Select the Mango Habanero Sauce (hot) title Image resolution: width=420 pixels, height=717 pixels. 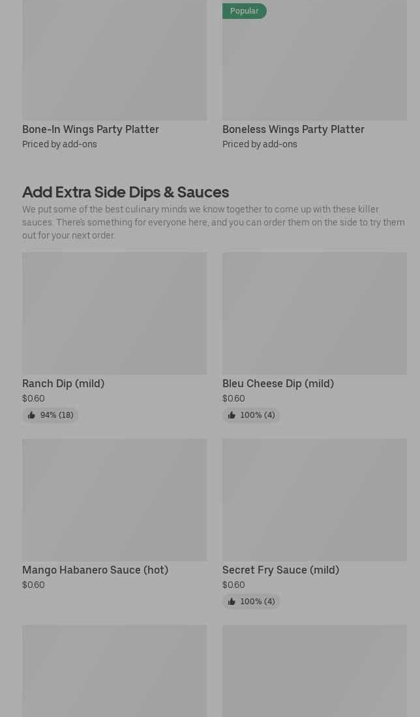coord(95,570)
